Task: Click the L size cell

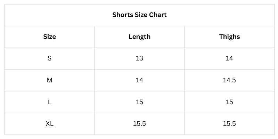Action: [49, 102]
